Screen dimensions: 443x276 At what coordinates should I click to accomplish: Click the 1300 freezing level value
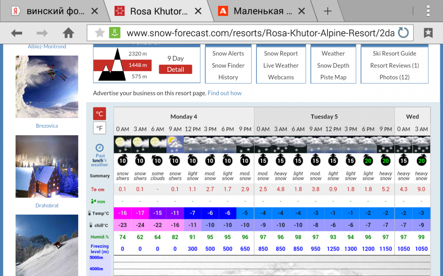[350, 249]
